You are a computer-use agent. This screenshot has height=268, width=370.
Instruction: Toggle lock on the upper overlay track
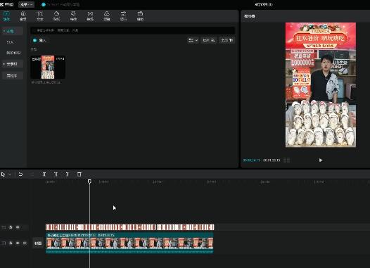click(x=11, y=227)
